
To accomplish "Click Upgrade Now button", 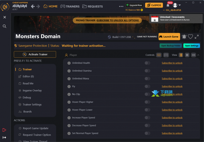I will click(x=135, y=5).
